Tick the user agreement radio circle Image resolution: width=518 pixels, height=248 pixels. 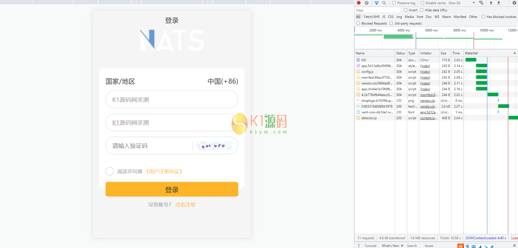[x=110, y=171]
